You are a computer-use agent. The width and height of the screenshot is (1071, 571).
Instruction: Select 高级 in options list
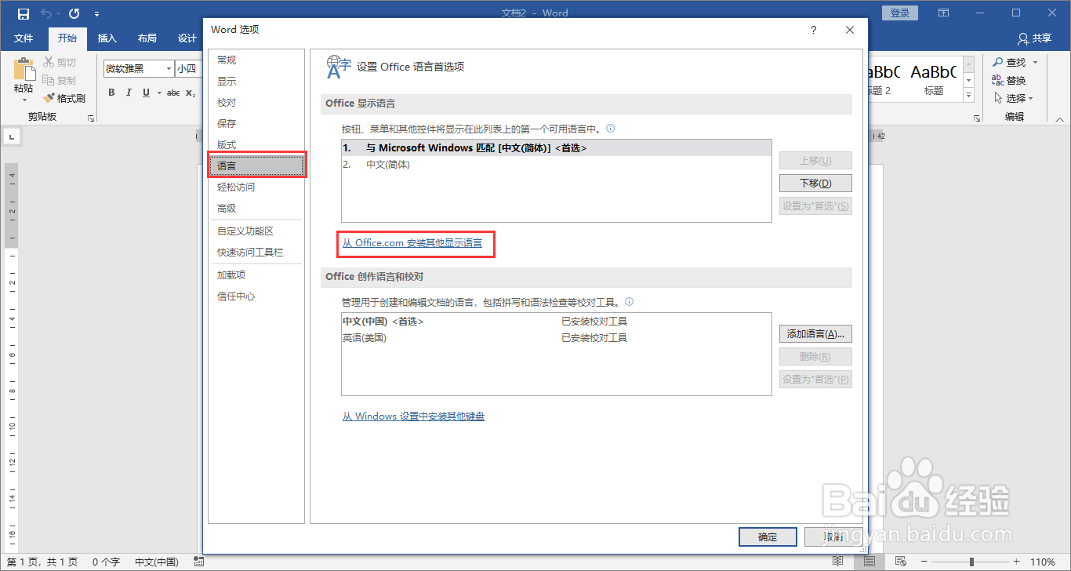tap(256, 209)
